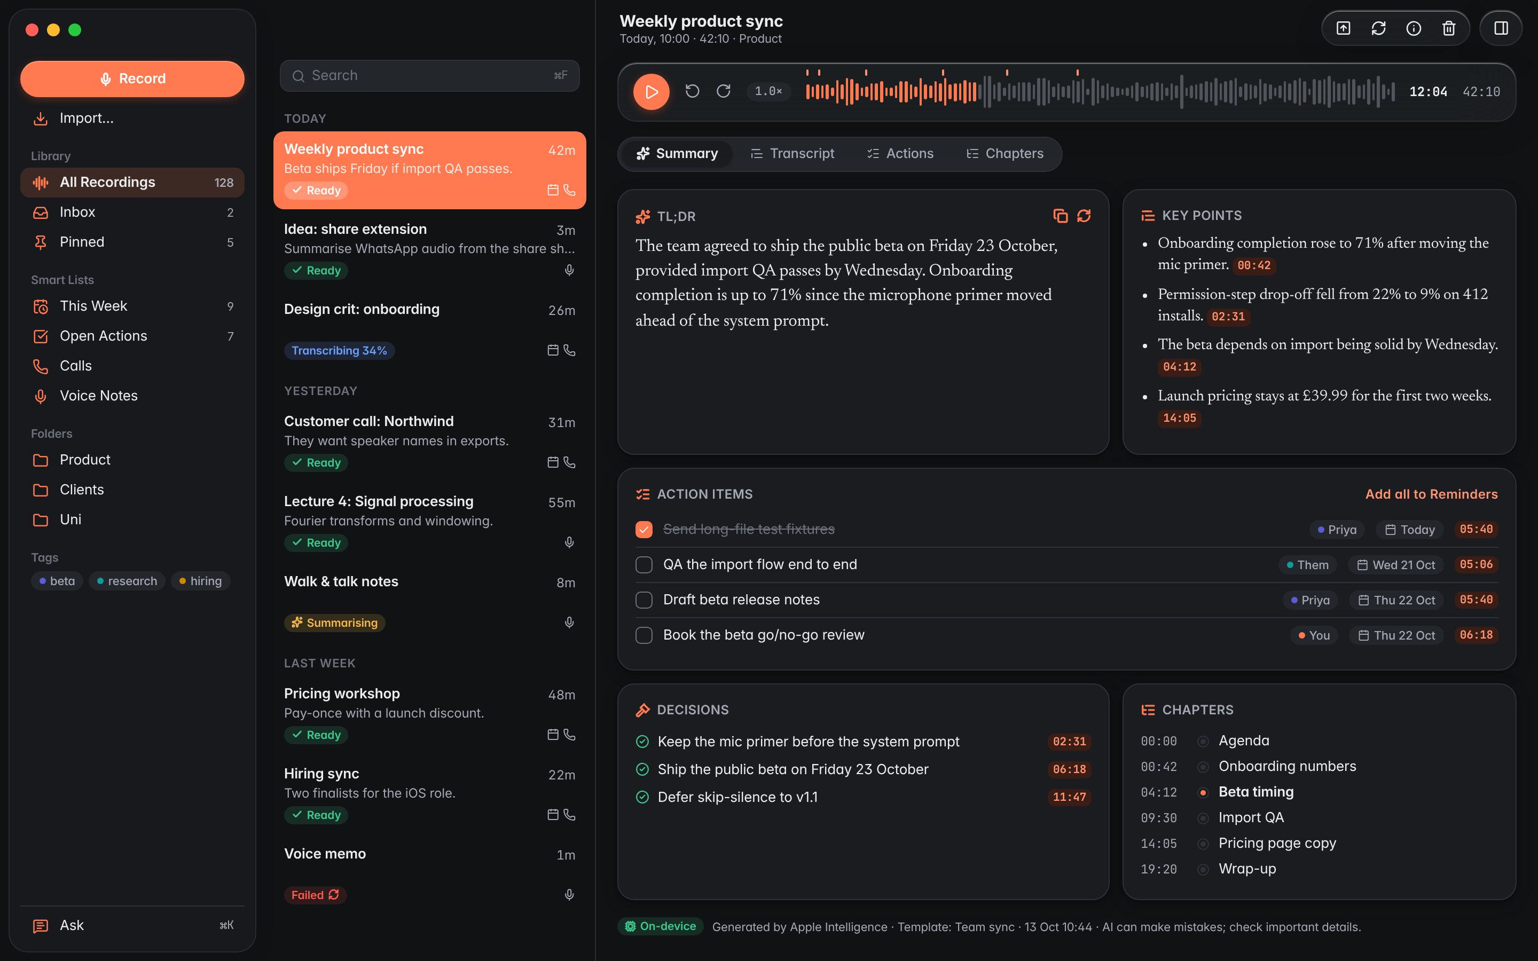Viewport: 1538px width, 961px height.
Task: Click the regenerate icon in the top toolbar
Action: [x=1378, y=28]
